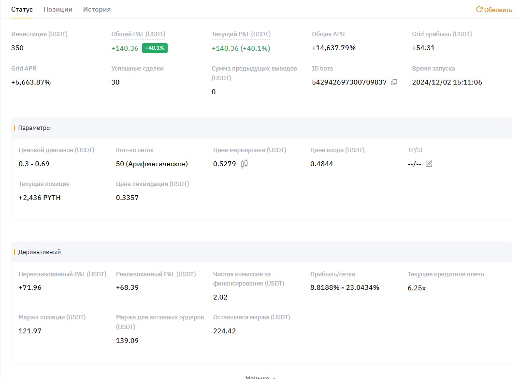The image size is (520, 386).
Task: Click the Параметры section header
Action: (34, 128)
